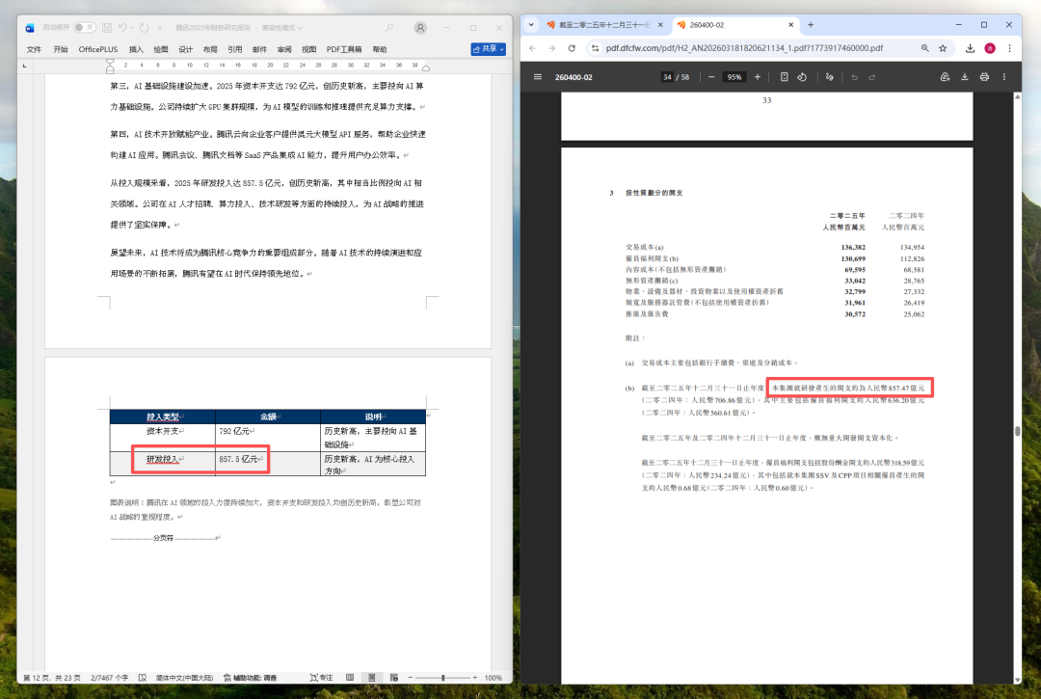Screen dimensions: 1041x699
Task: Open a new Chrome tab
Action: [x=811, y=25]
